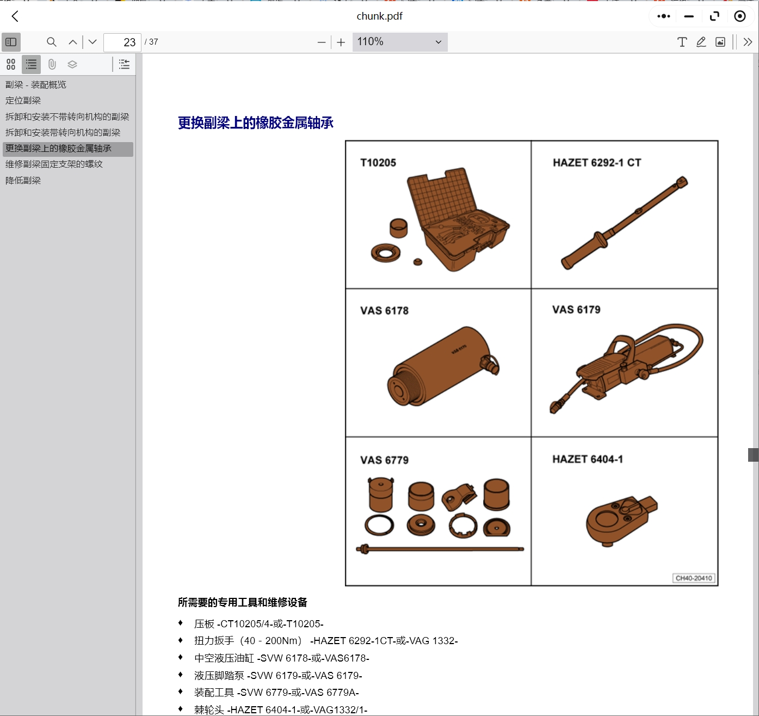
Task: Switch to document outline view
Action: point(32,64)
